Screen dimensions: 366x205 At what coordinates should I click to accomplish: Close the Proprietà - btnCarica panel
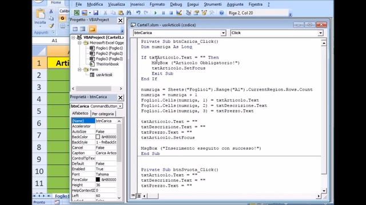[120, 97]
